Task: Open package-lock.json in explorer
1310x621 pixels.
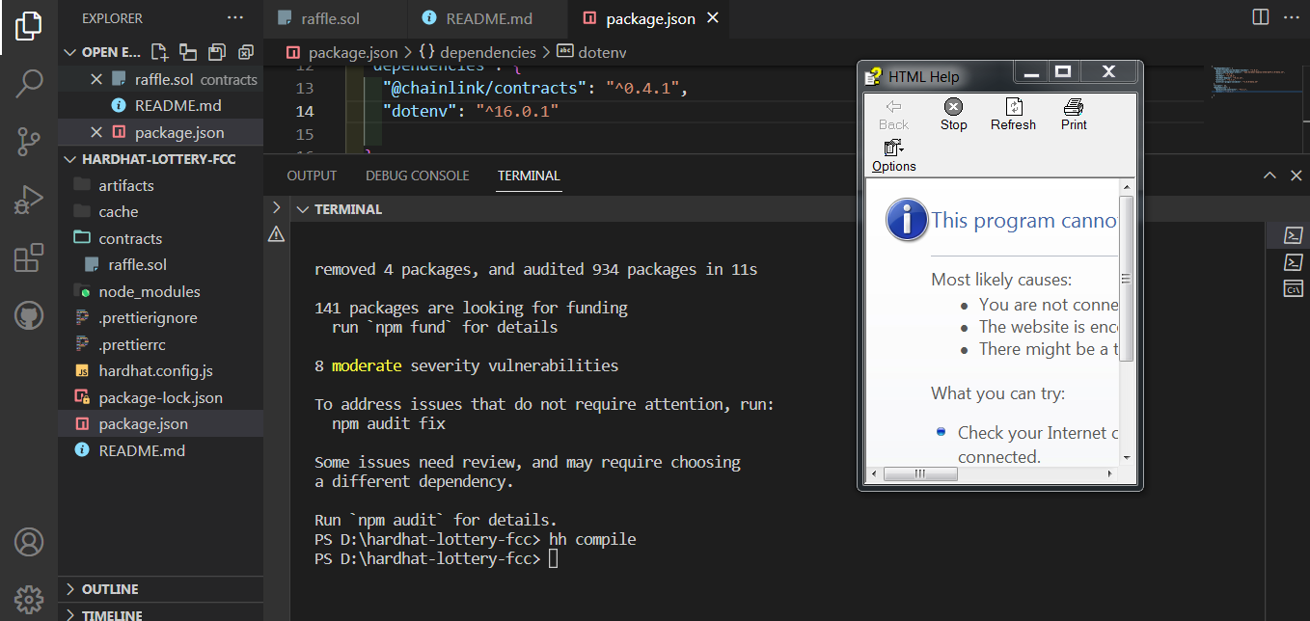Action: pos(160,397)
